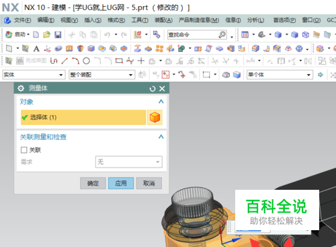This screenshot has width=336, height=247.
Task: Click the rectangle selection marquee icon
Action: [206, 75]
